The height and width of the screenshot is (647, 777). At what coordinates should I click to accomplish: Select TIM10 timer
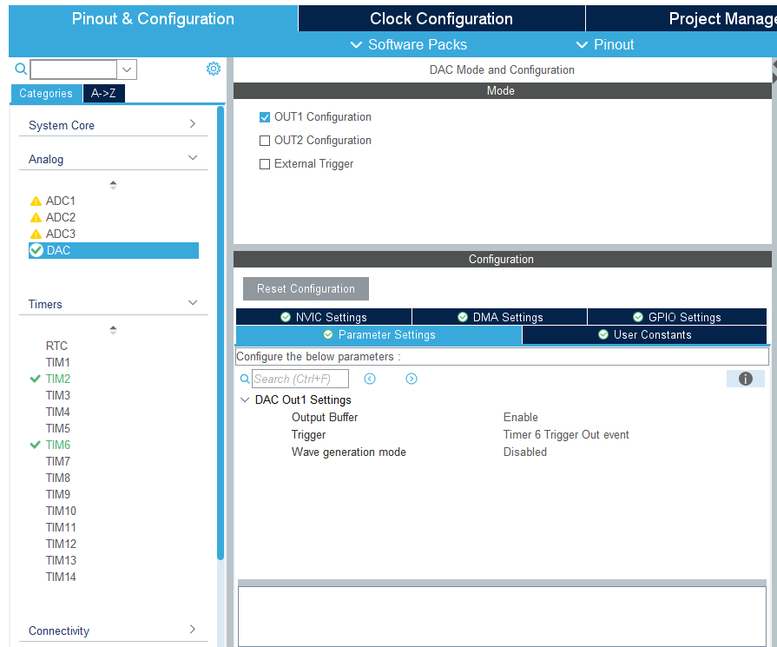pos(61,511)
